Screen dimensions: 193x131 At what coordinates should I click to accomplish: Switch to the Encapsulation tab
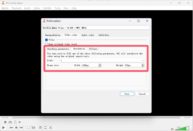[x=53, y=35]
